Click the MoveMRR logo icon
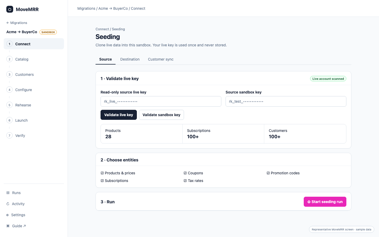 click(x=10, y=9)
